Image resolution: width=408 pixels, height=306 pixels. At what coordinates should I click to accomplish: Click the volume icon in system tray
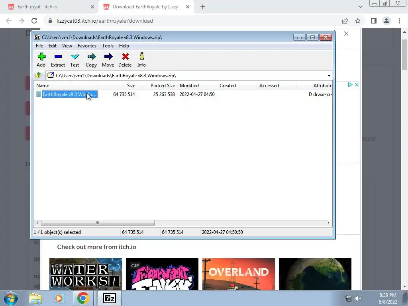pos(358,298)
